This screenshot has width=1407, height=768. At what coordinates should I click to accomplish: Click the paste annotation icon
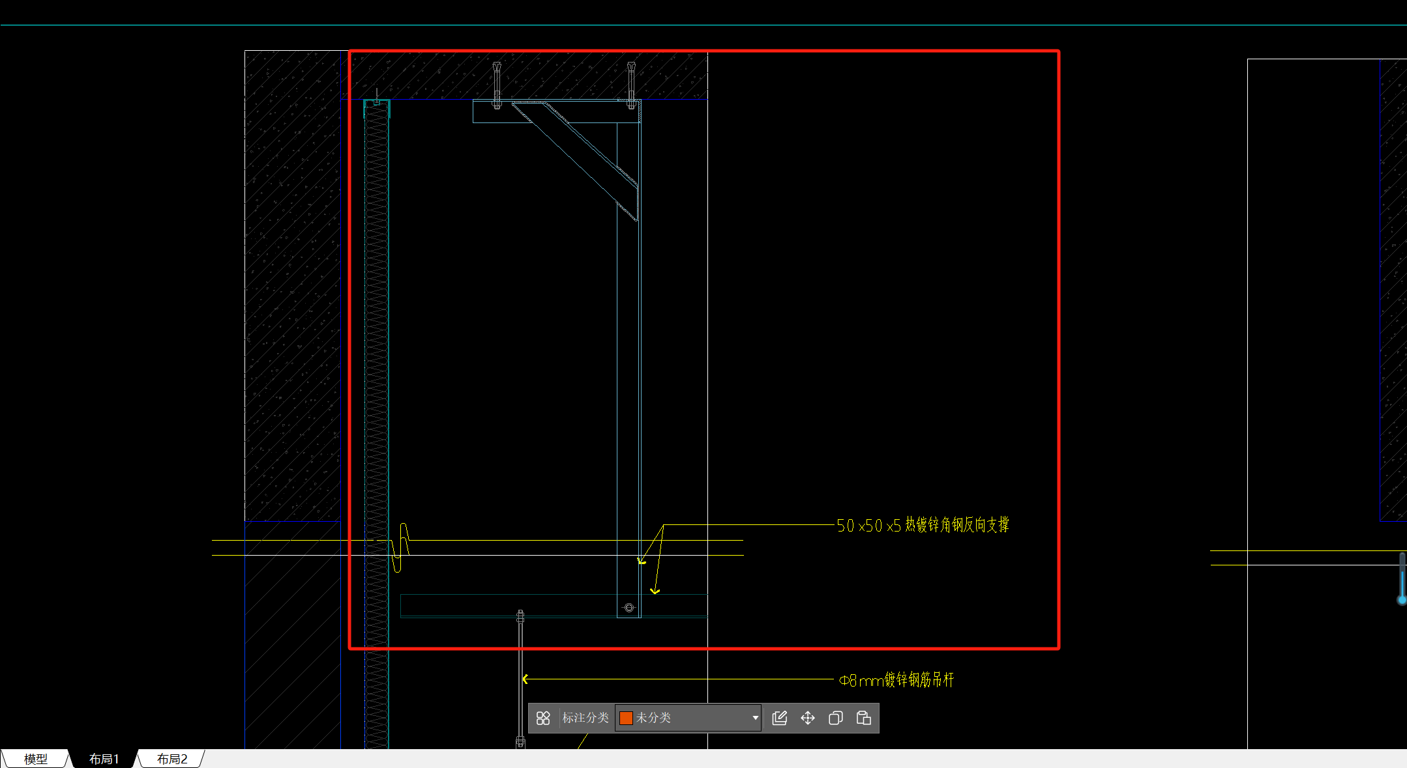point(864,718)
